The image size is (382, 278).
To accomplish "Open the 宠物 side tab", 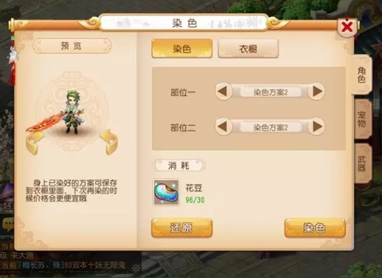I will pyautogui.click(x=362, y=119).
